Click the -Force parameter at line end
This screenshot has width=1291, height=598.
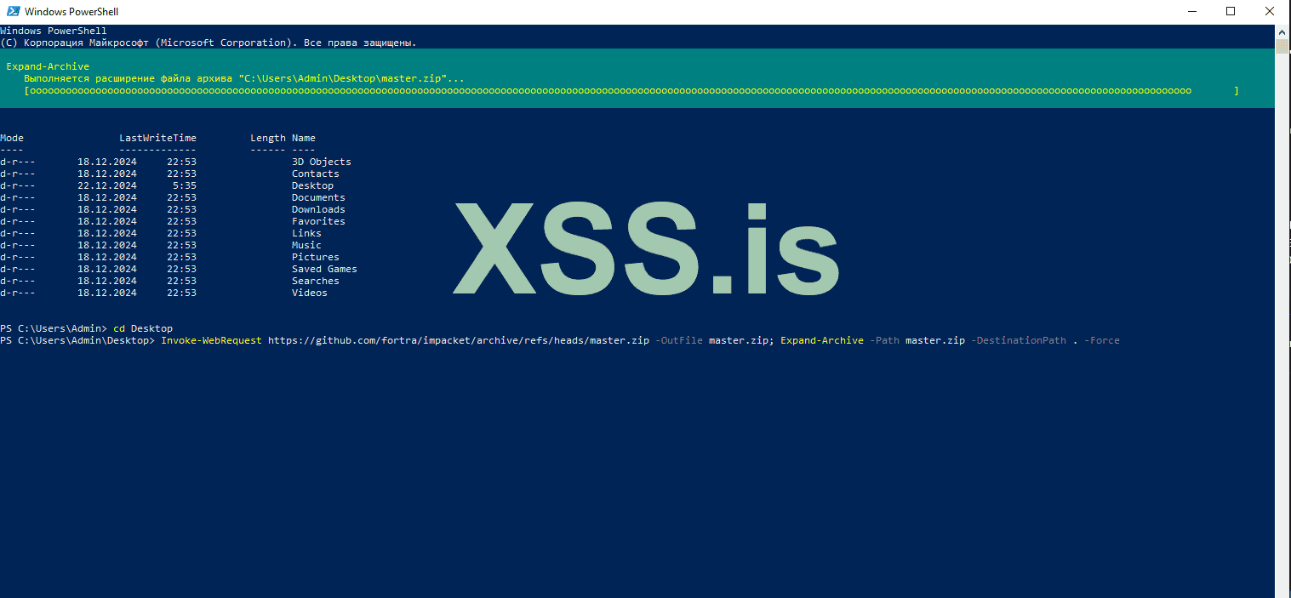(1102, 340)
